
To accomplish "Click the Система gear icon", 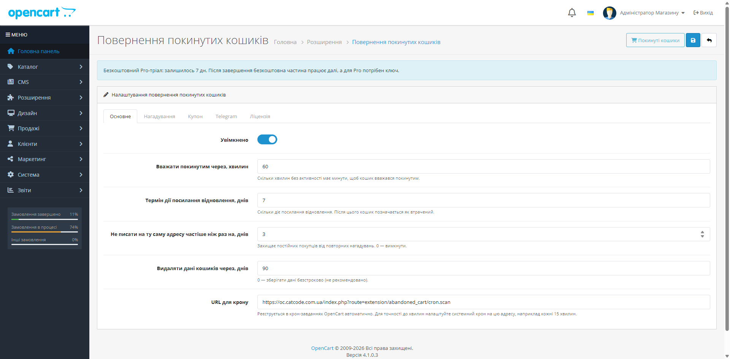I will pyautogui.click(x=11, y=175).
